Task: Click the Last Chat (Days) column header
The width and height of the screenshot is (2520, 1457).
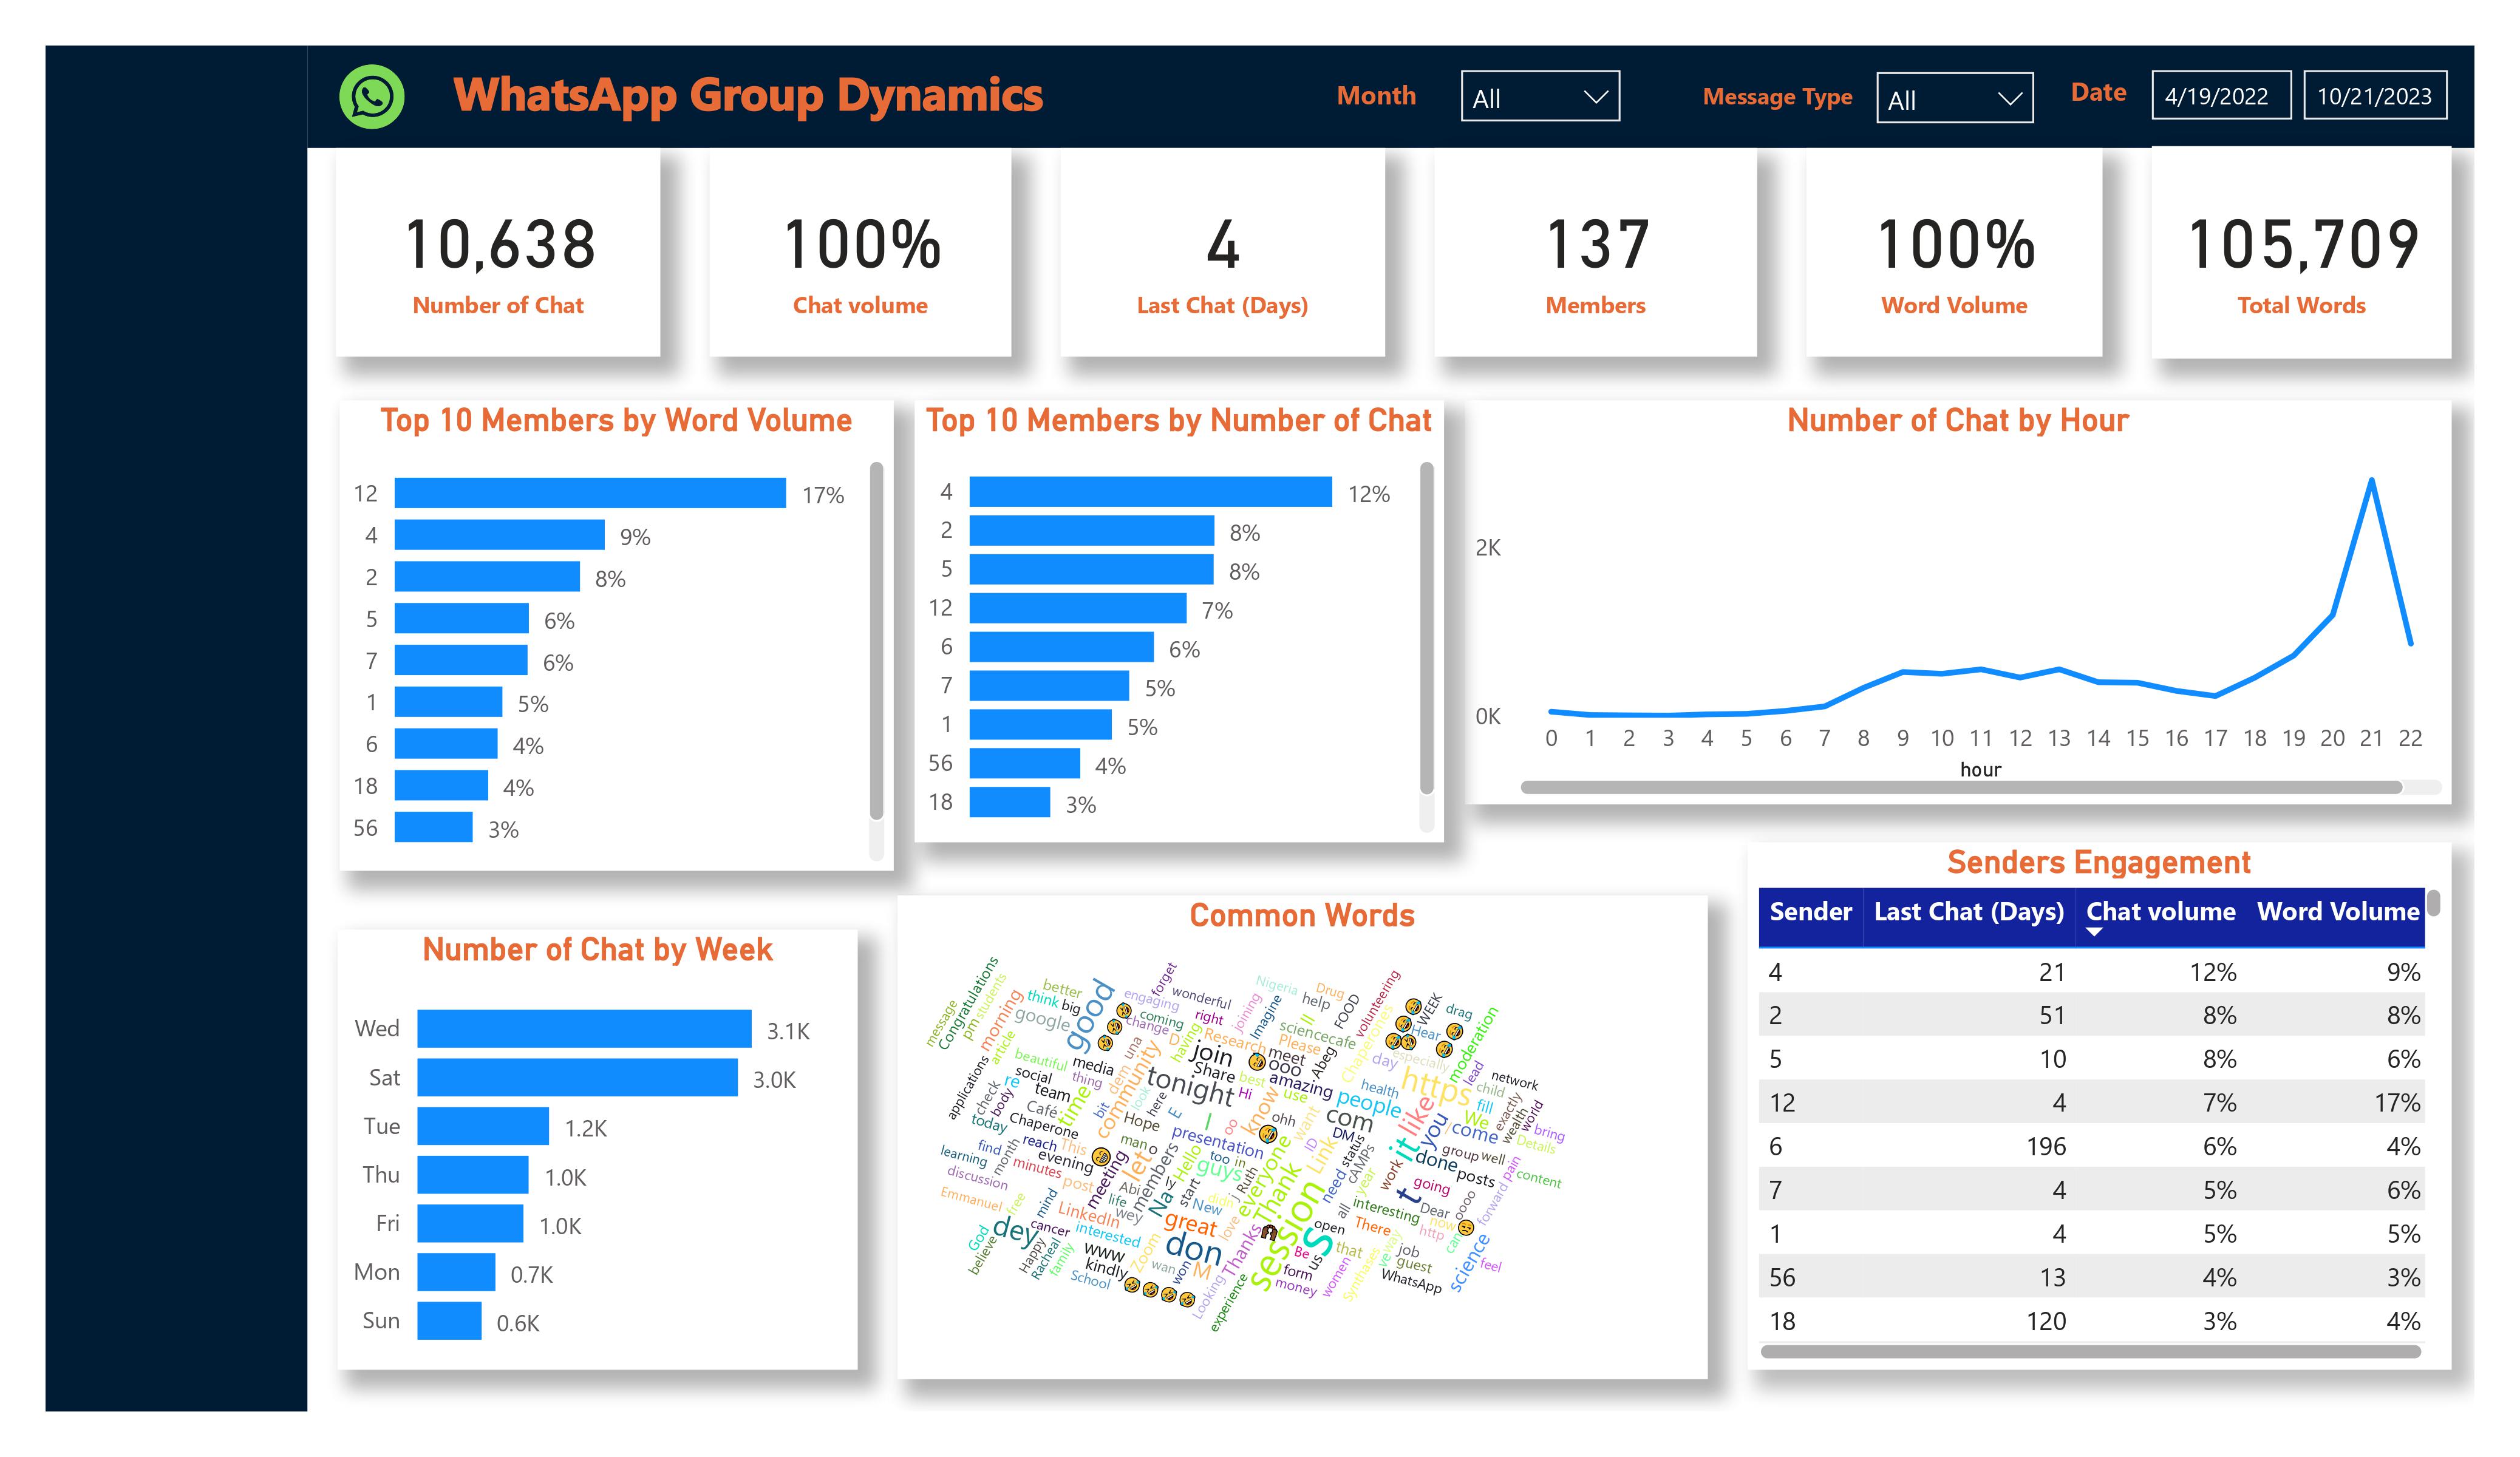Action: point(1968,912)
